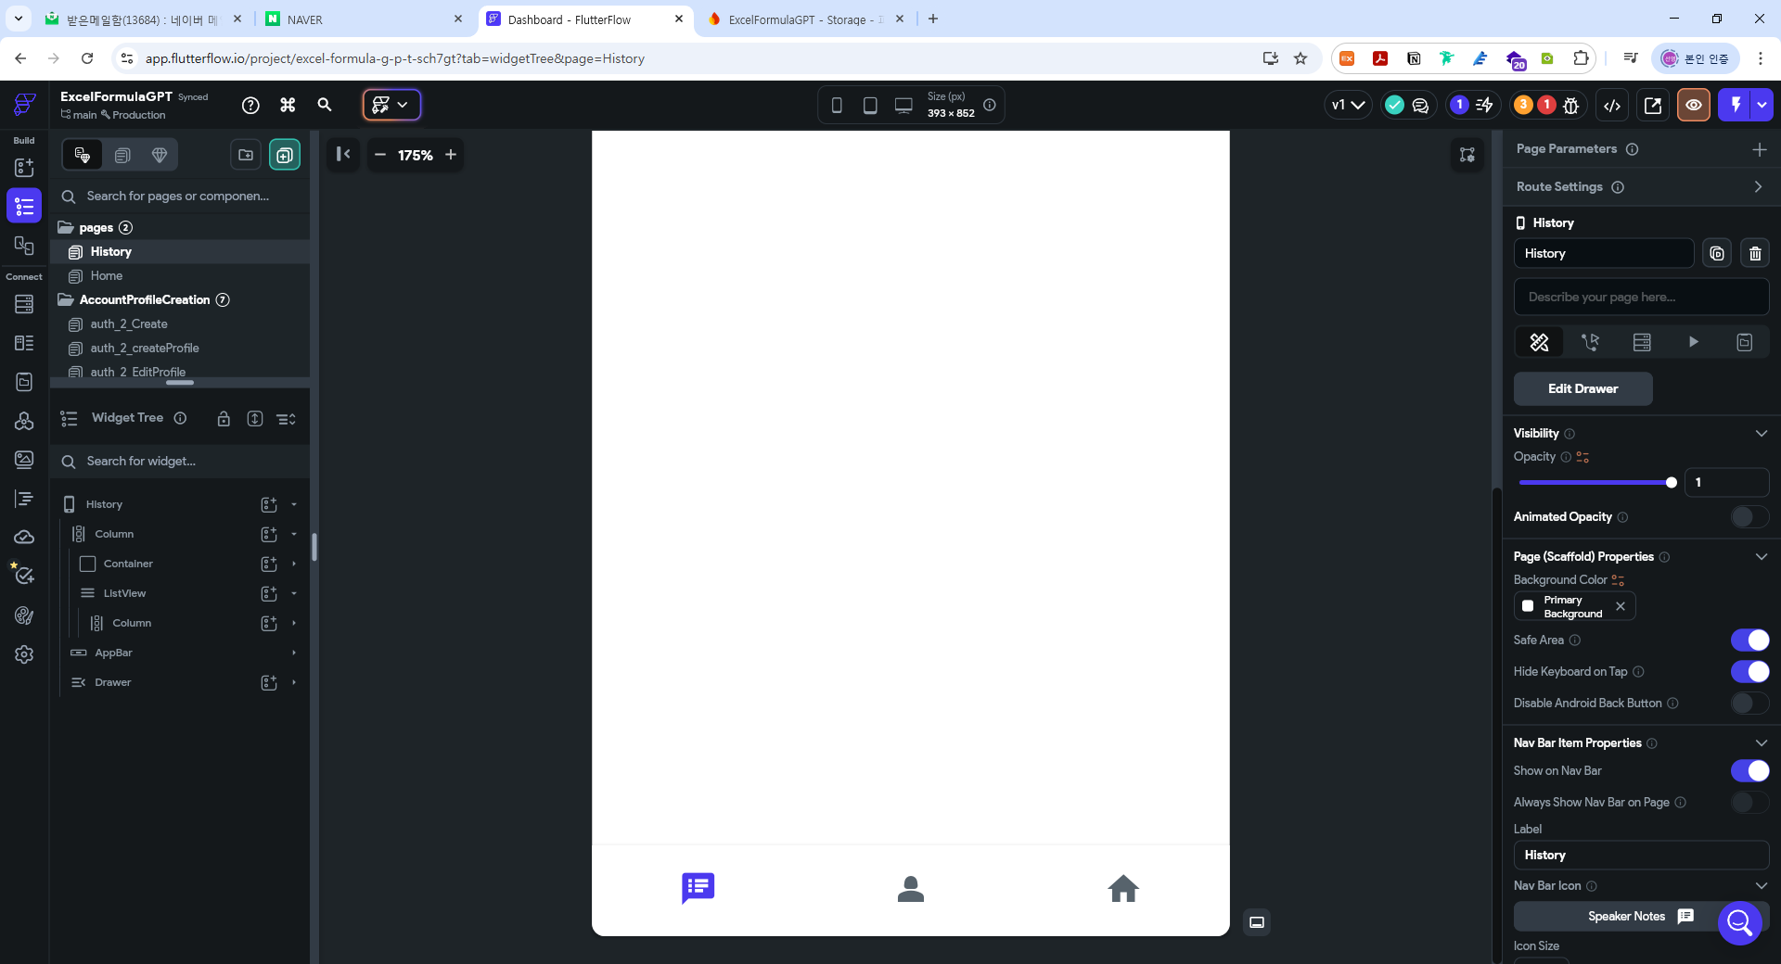Select tablet device preview icon
The width and height of the screenshot is (1781, 964).
870,105
